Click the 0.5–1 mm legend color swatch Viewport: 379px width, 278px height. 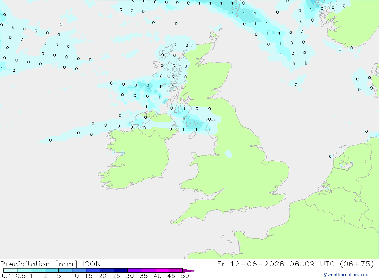pos(24,270)
